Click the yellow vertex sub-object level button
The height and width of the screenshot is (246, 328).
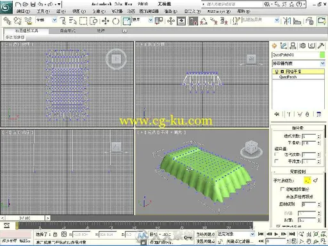(x=307, y=181)
